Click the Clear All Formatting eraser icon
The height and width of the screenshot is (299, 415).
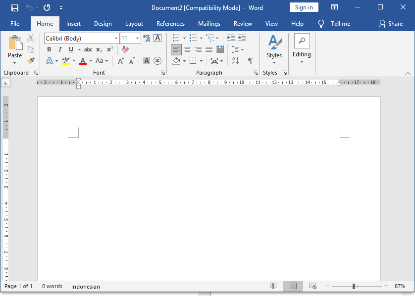(x=125, y=49)
